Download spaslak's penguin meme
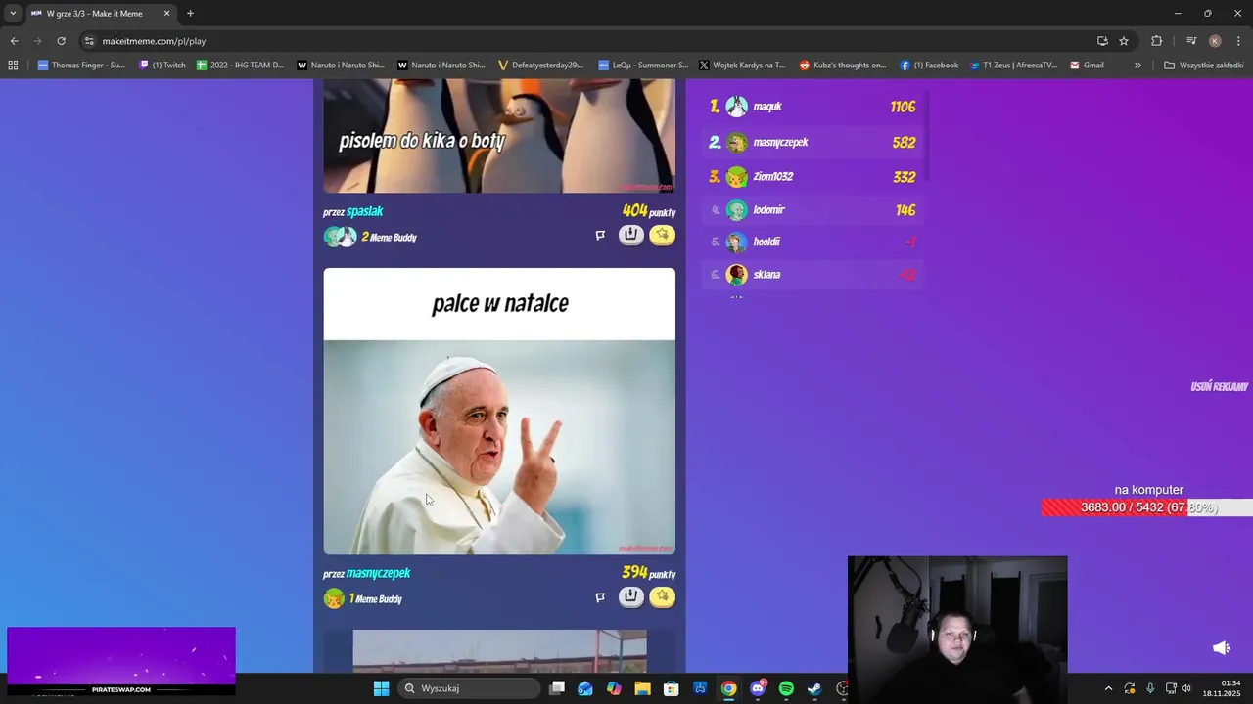The height and width of the screenshot is (704, 1253). pyautogui.click(x=631, y=235)
